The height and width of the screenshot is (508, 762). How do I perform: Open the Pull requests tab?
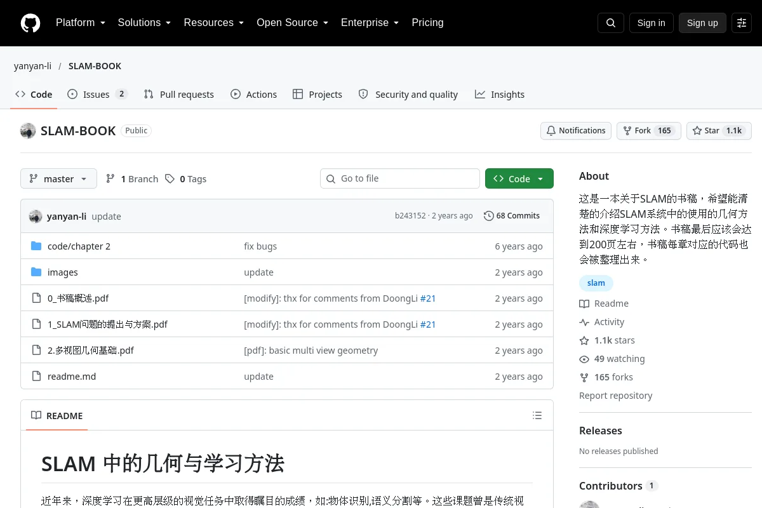[x=179, y=94]
